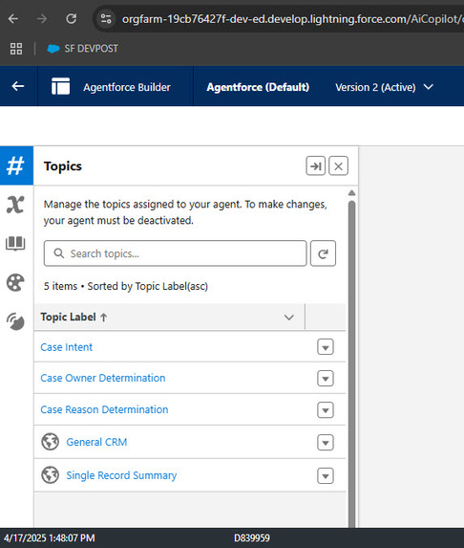This screenshot has width=464, height=548.
Task: Open the Topic Label column chevron menu
Action: [x=289, y=318]
